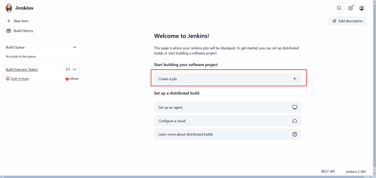The width and height of the screenshot is (376, 178).
Task: Click the Build Queue heading
Action: [x=15, y=47]
